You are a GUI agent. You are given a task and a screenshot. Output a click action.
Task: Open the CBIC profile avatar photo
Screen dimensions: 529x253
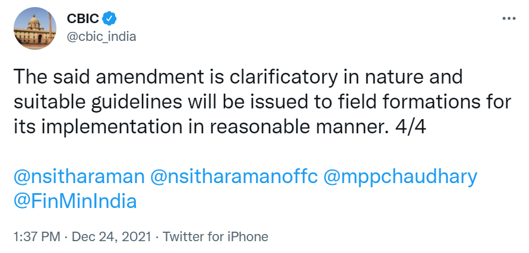[x=34, y=28]
